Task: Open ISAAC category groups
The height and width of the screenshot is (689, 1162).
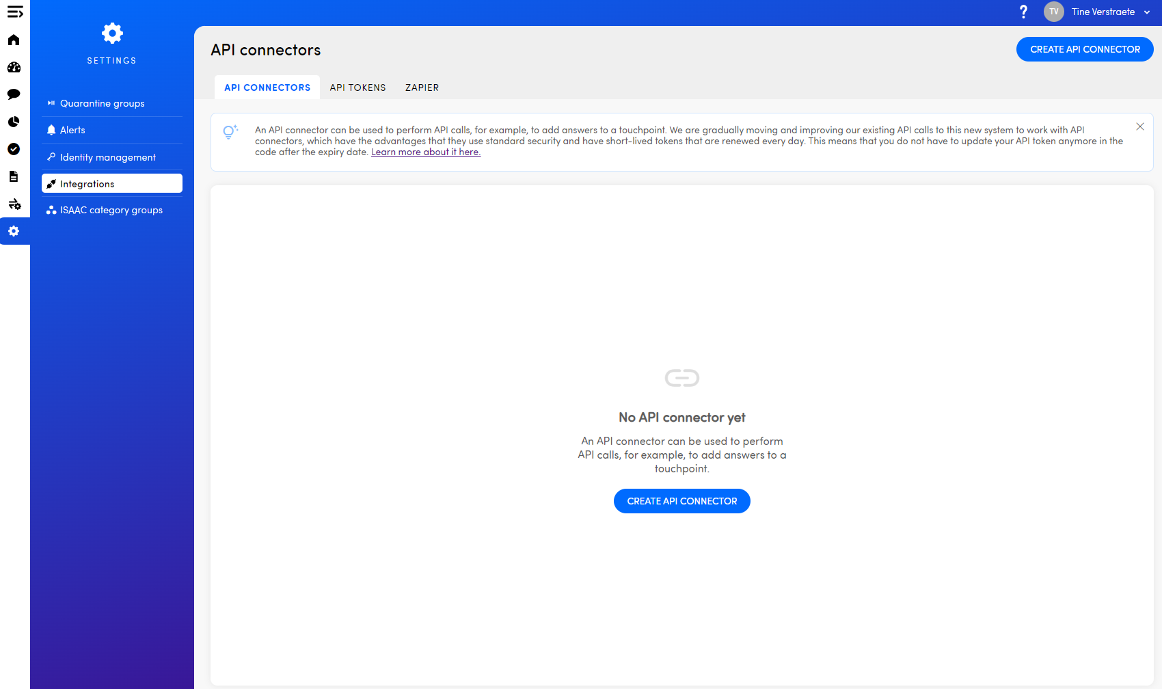Action: tap(111, 210)
